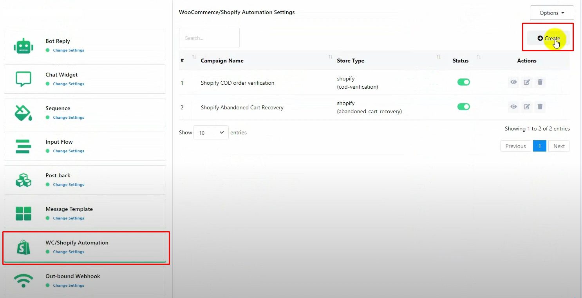The image size is (582, 298).
Task: Select the Sequence paint bucket icon
Action: 23,113
